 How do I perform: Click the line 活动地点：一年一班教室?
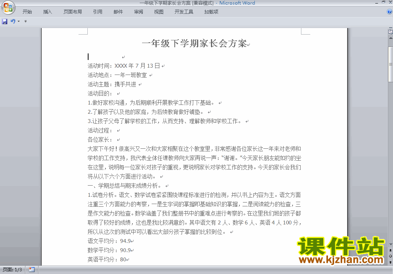click(117, 75)
